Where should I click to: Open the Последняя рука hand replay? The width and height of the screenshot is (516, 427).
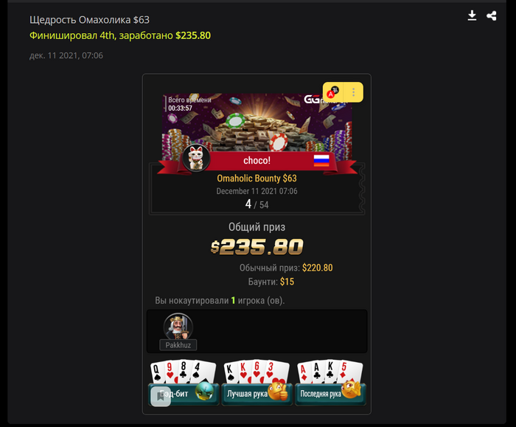pyautogui.click(x=330, y=394)
